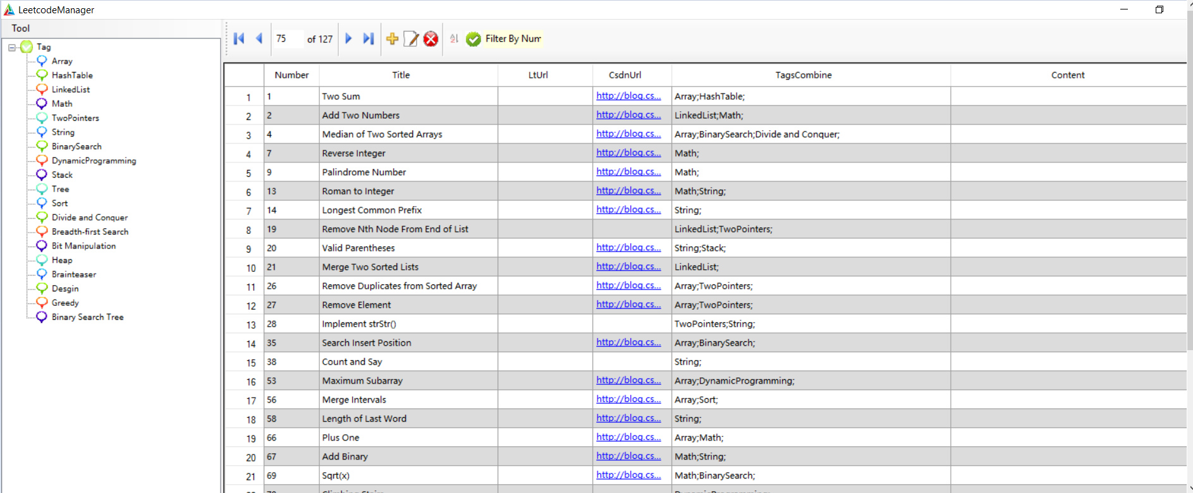Select Tree tag in tree

point(61,189)
